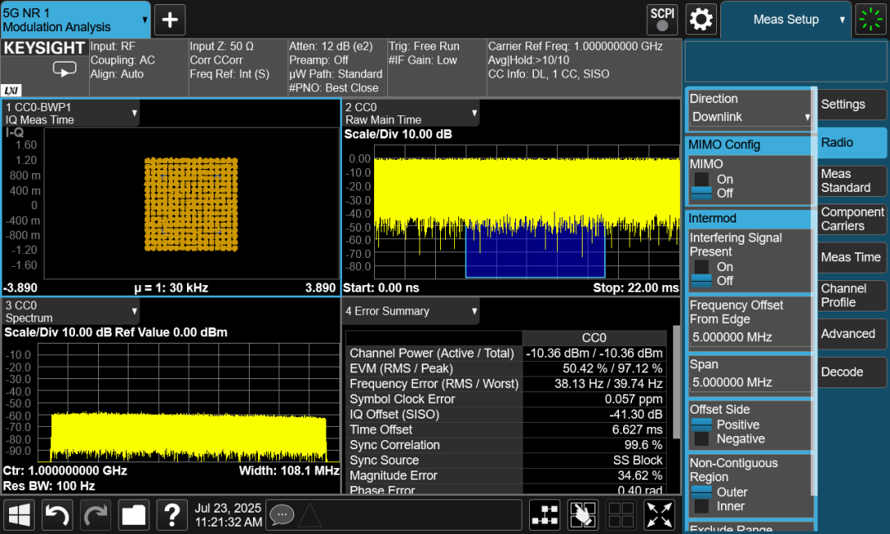Add a new screen with plus button

coord(170,19)
